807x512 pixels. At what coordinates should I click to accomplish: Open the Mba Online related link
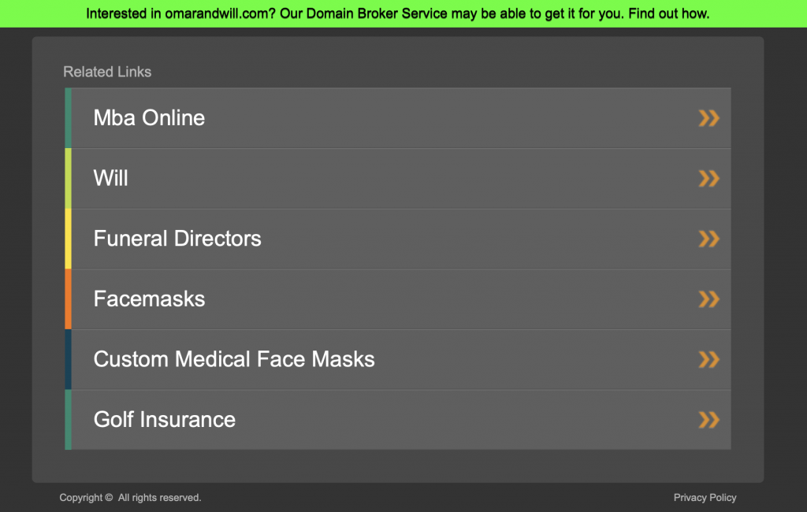pos(149,118)
